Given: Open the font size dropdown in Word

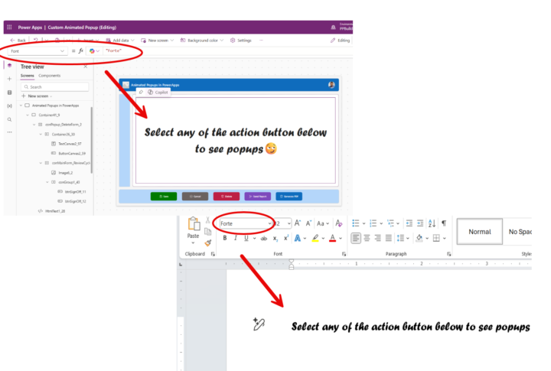Looking at the screenshot, I should pos(289,224).
